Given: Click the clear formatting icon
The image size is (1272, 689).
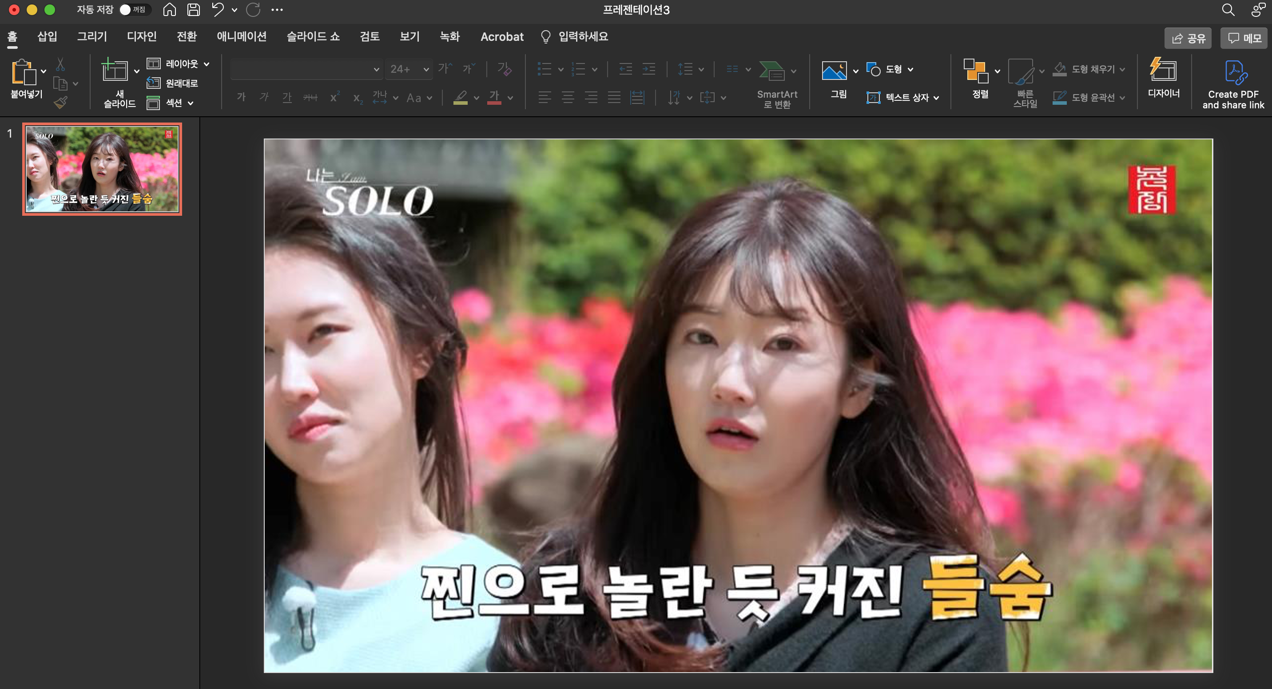Looking at the screenshot, I should [x=504, y=69].
